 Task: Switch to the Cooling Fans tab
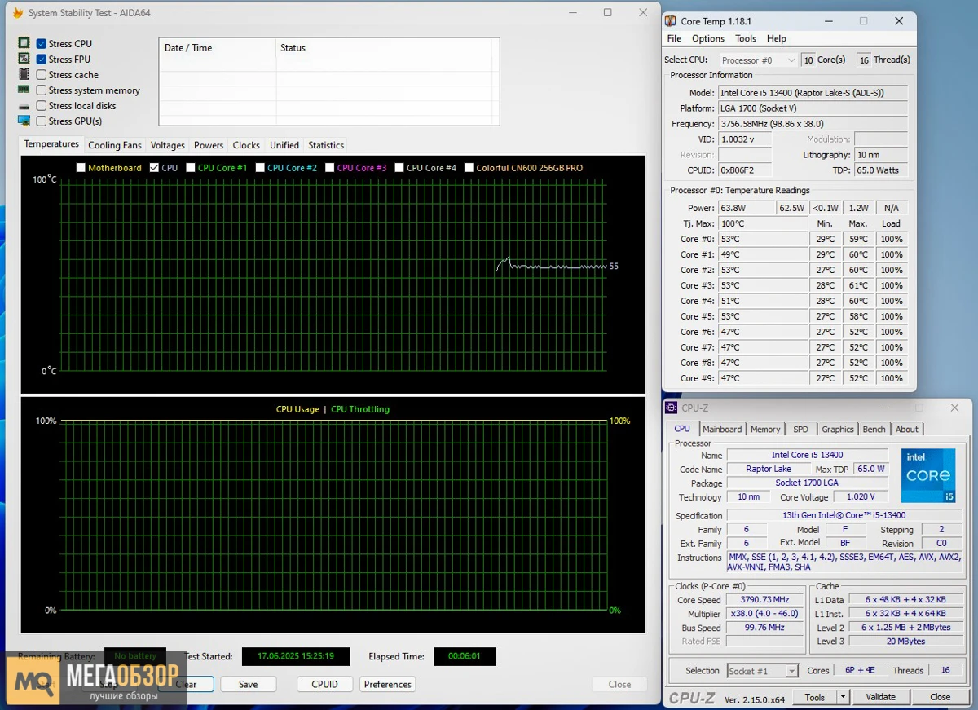coord(115,145)
